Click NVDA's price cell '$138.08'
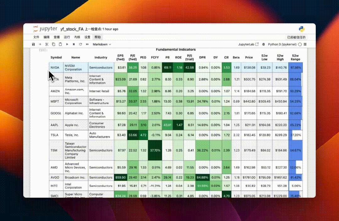Viewport: 339px width, 221px height. (x=249, y=67)
